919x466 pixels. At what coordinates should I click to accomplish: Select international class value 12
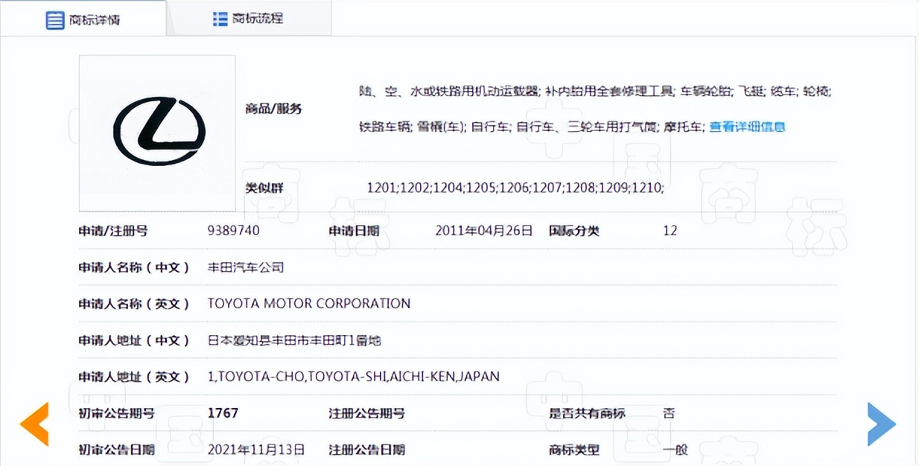click(670, 231)
